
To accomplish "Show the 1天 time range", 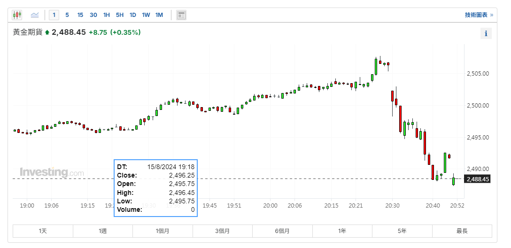I will pos(43,231).
